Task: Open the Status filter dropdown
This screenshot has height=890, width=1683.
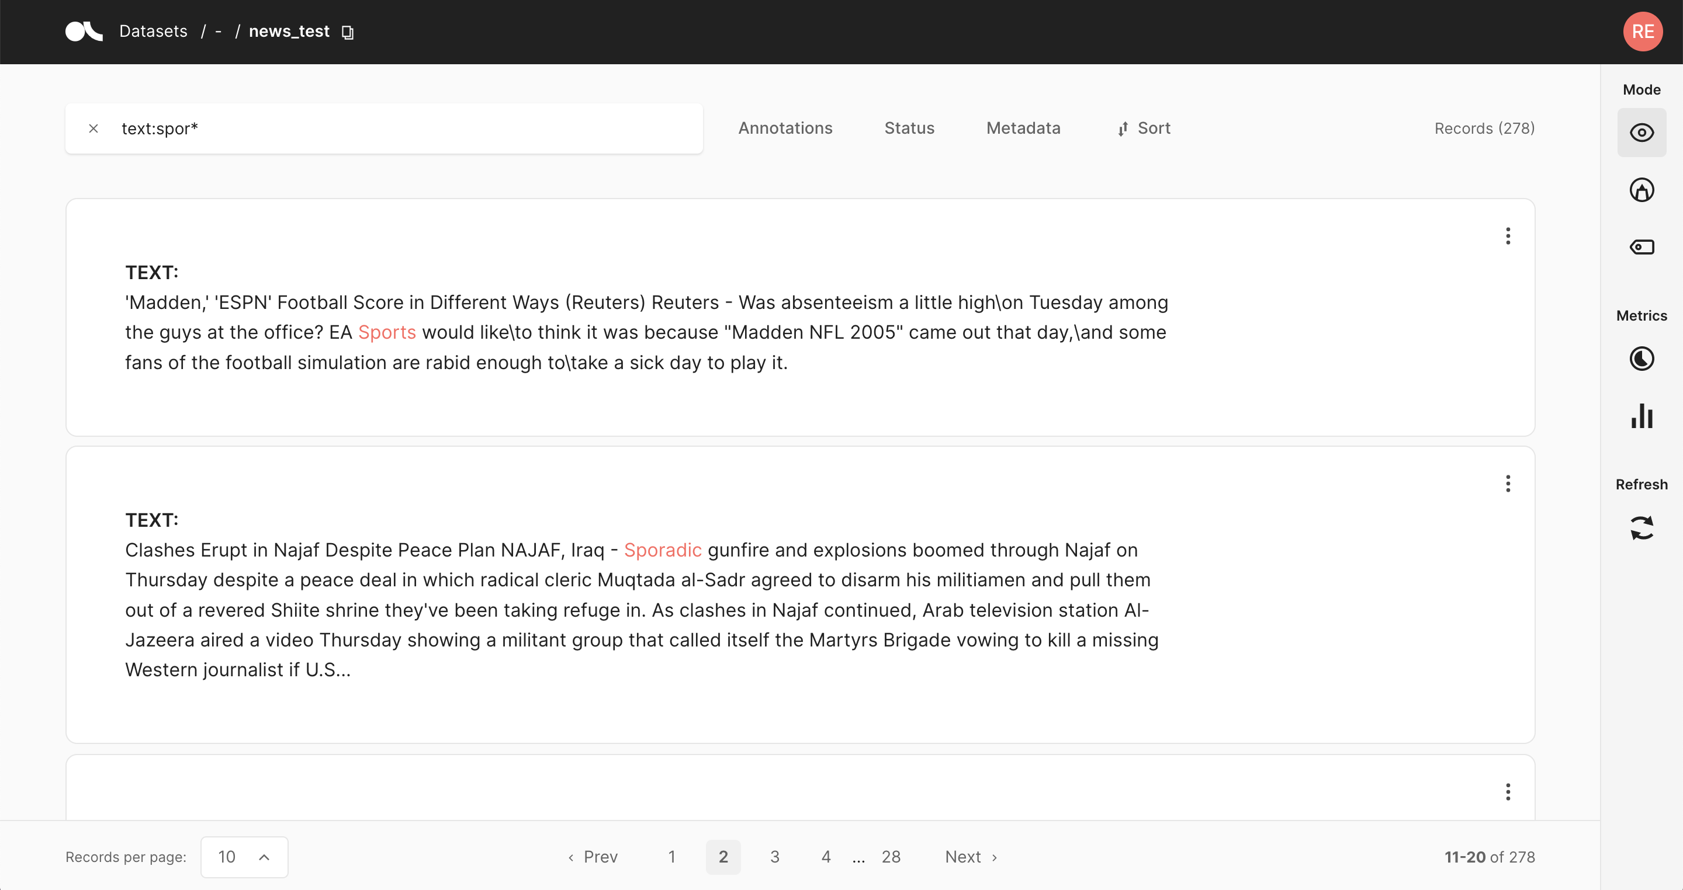Action: click(909, 128)
